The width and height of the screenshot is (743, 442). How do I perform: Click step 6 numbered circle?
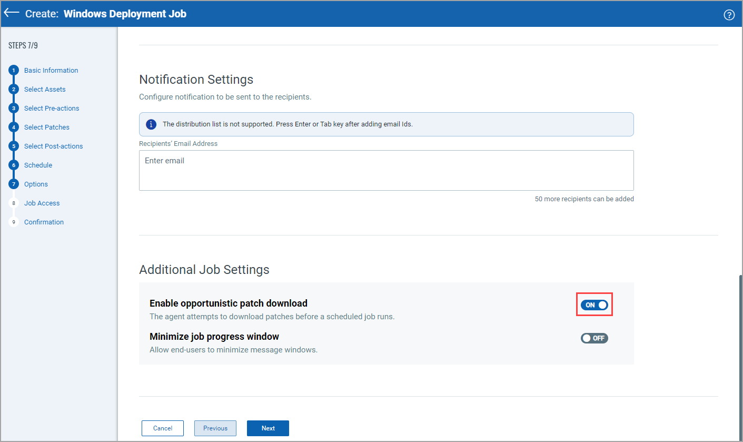tap(14, 165)
